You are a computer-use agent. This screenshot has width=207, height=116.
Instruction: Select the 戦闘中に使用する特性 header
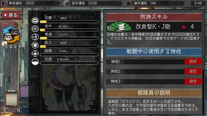coord(154,52)
